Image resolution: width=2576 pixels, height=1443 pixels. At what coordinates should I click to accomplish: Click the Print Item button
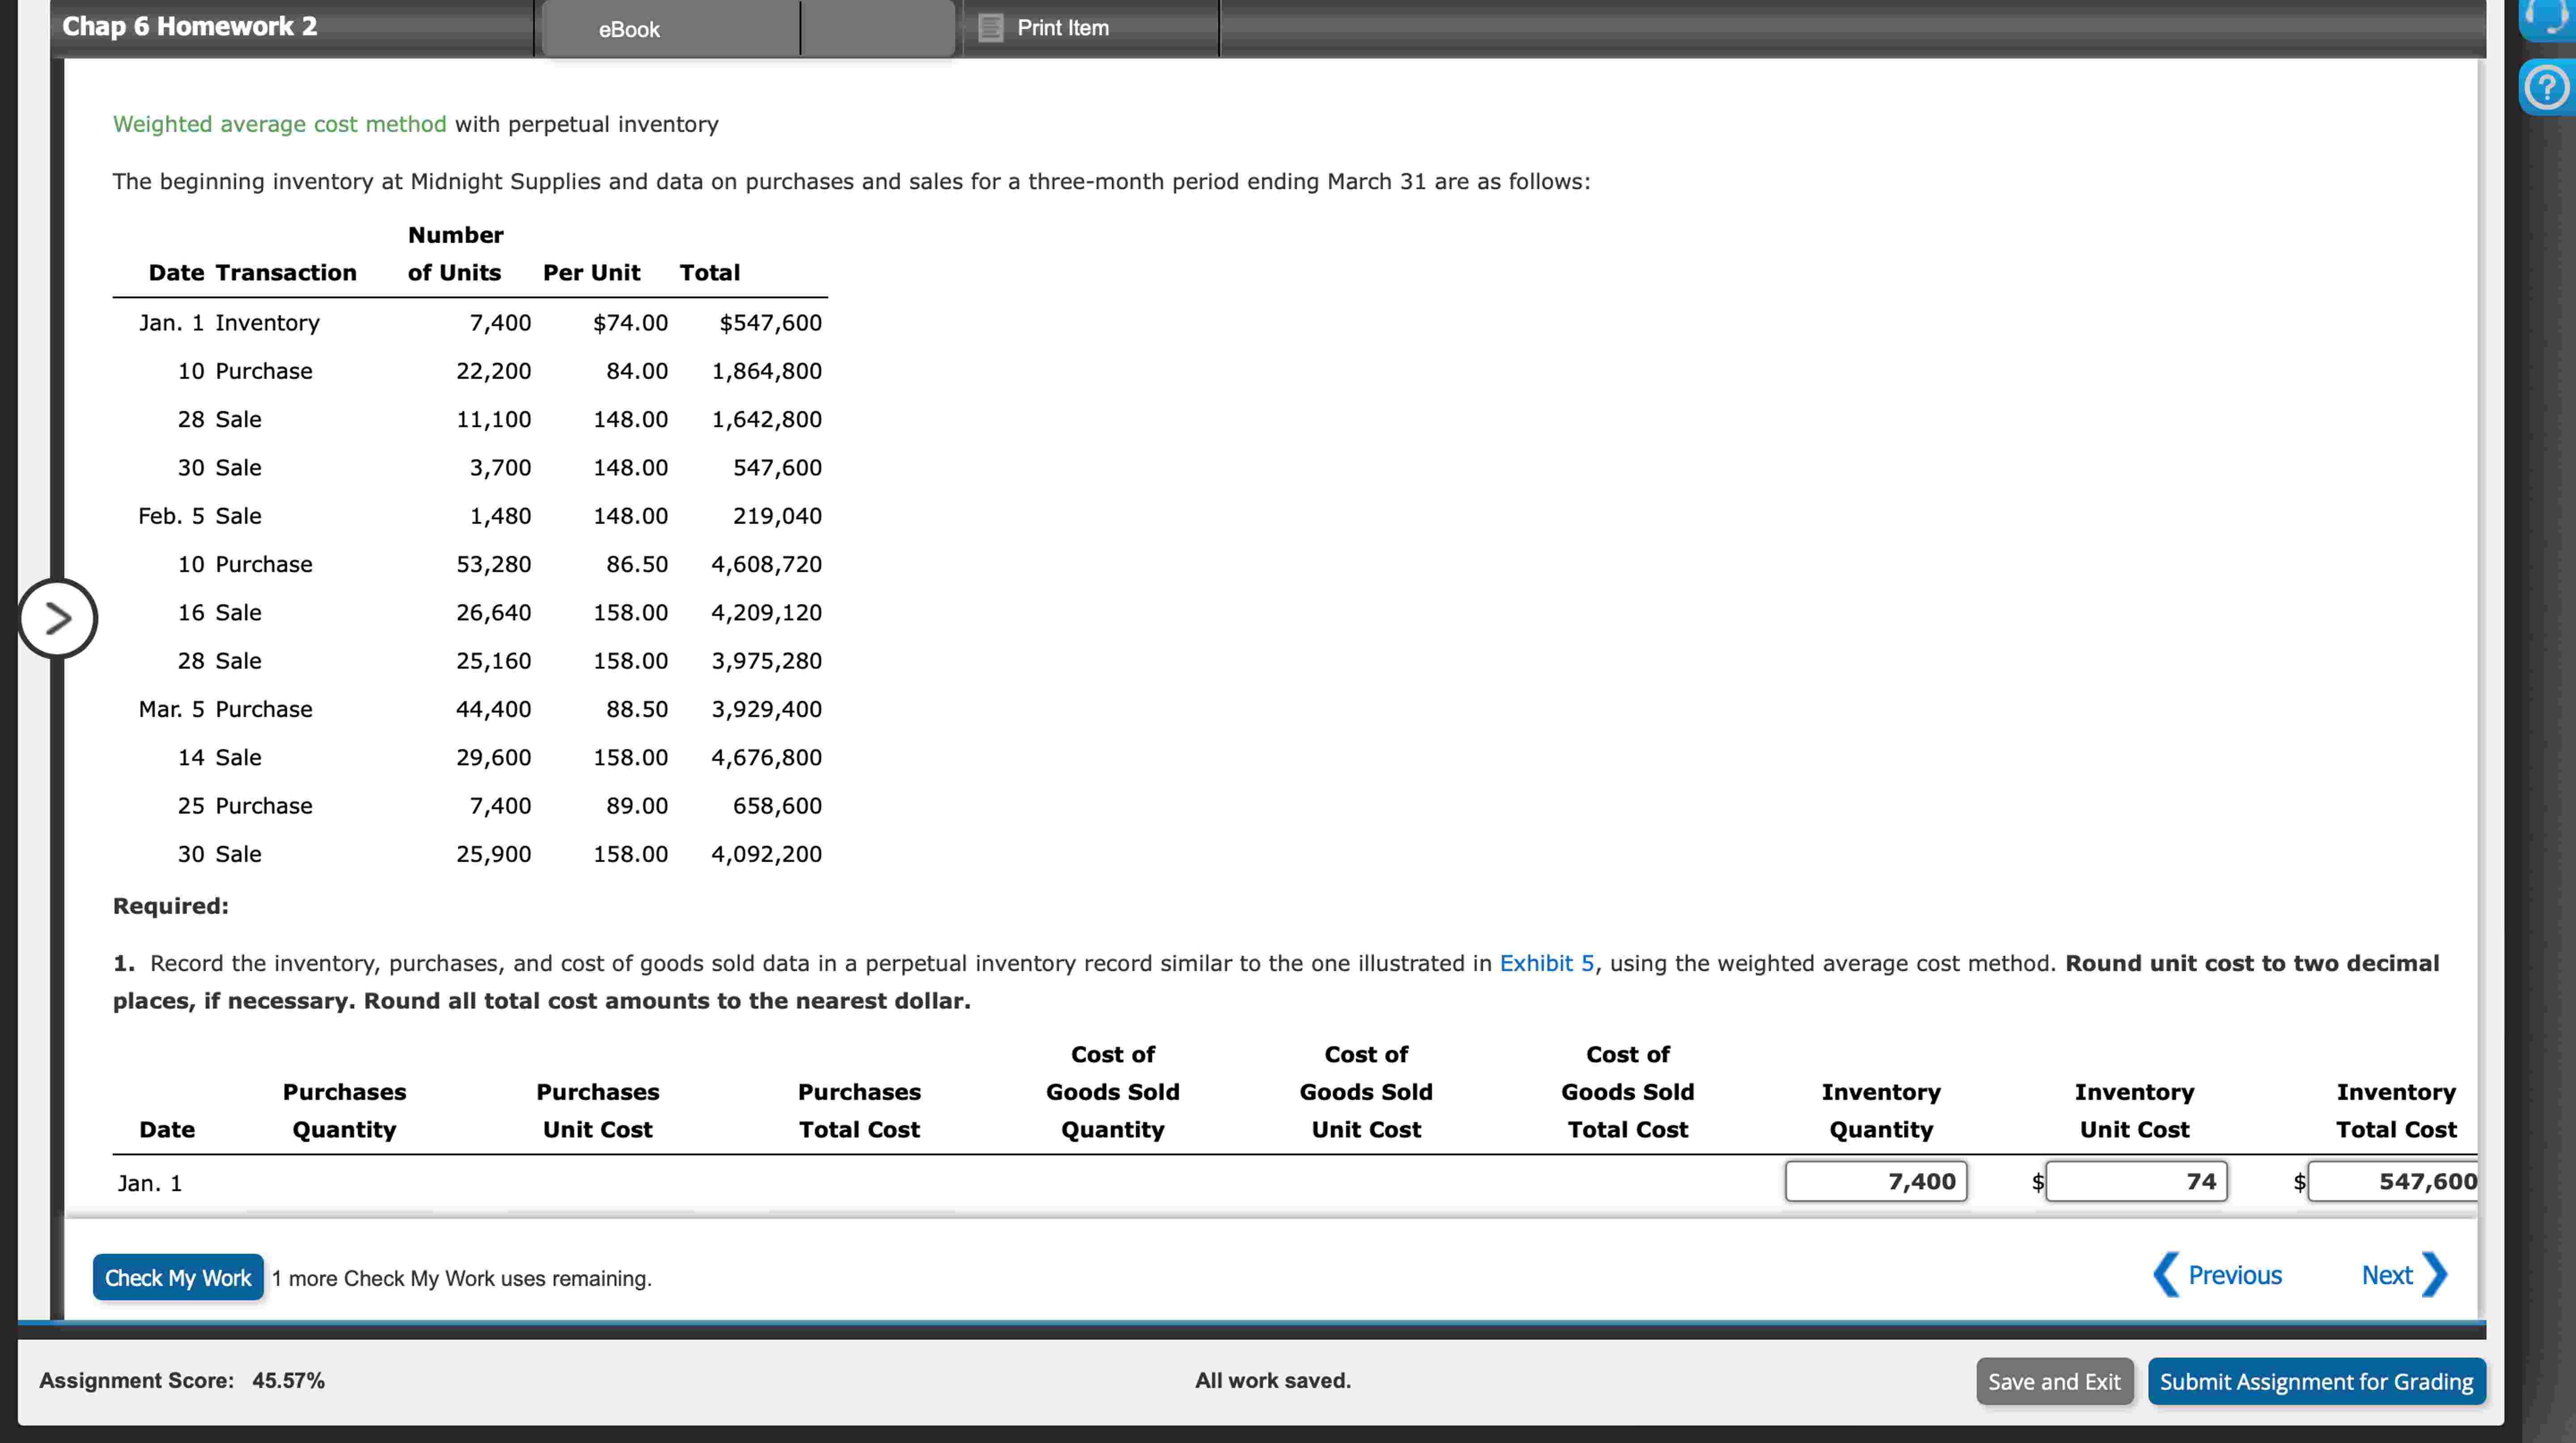point(1062,28)
